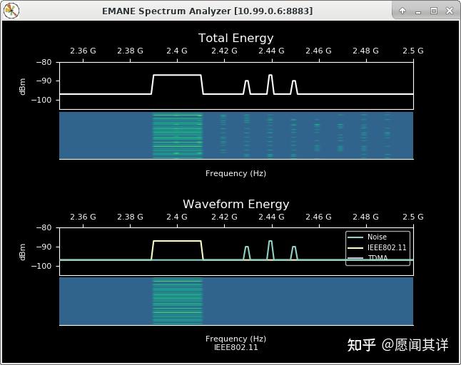Screen dimensions: 461x365
Task: Click the '−90' dBm tick on Waveform Energy
Action: point(44,247)
